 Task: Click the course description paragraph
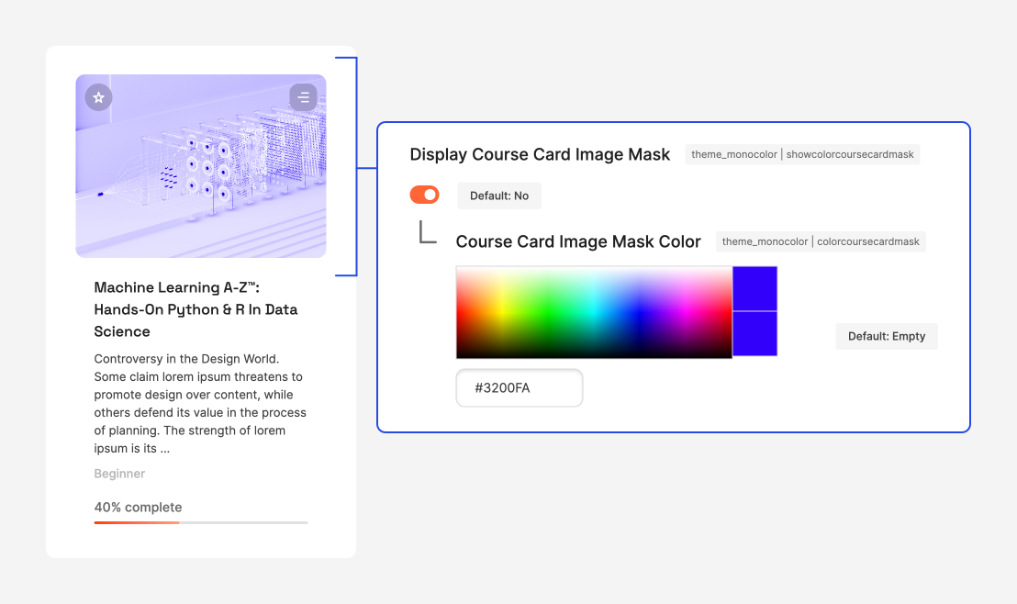[200, 404]
